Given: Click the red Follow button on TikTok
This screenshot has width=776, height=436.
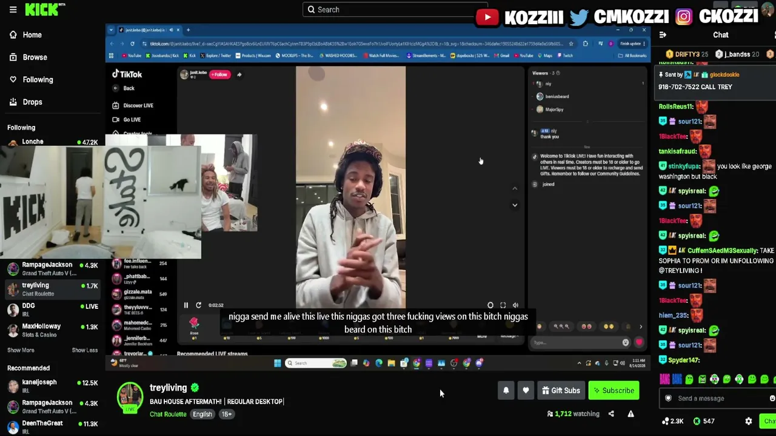Looking at the screenshot, I should [220, 74].
